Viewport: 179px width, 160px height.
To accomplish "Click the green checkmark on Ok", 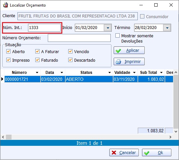I will 147,153.
